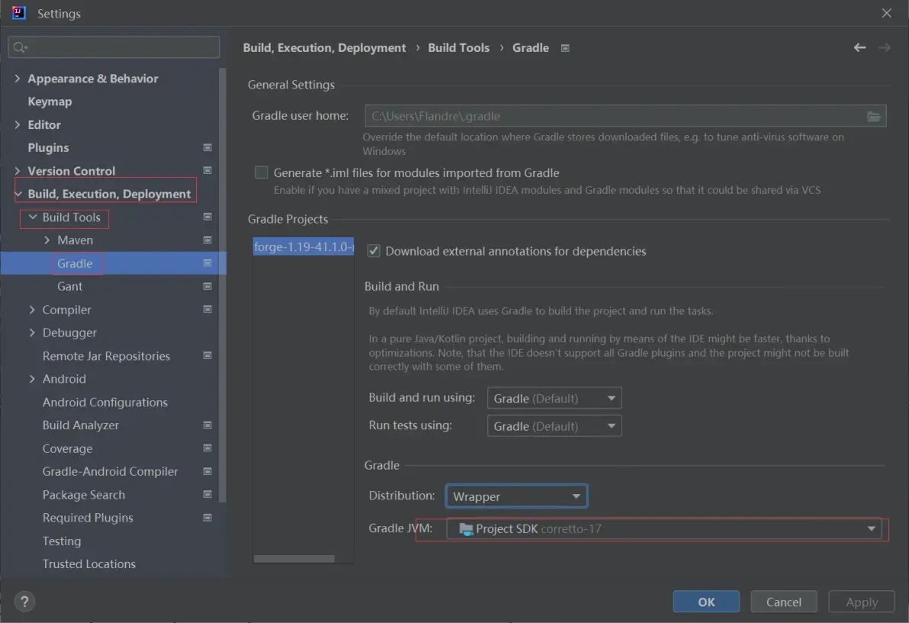This screenshot has width=909, height=623.
Task: Click the back navigation arrow icon
Action: click(x=859, y=47)
